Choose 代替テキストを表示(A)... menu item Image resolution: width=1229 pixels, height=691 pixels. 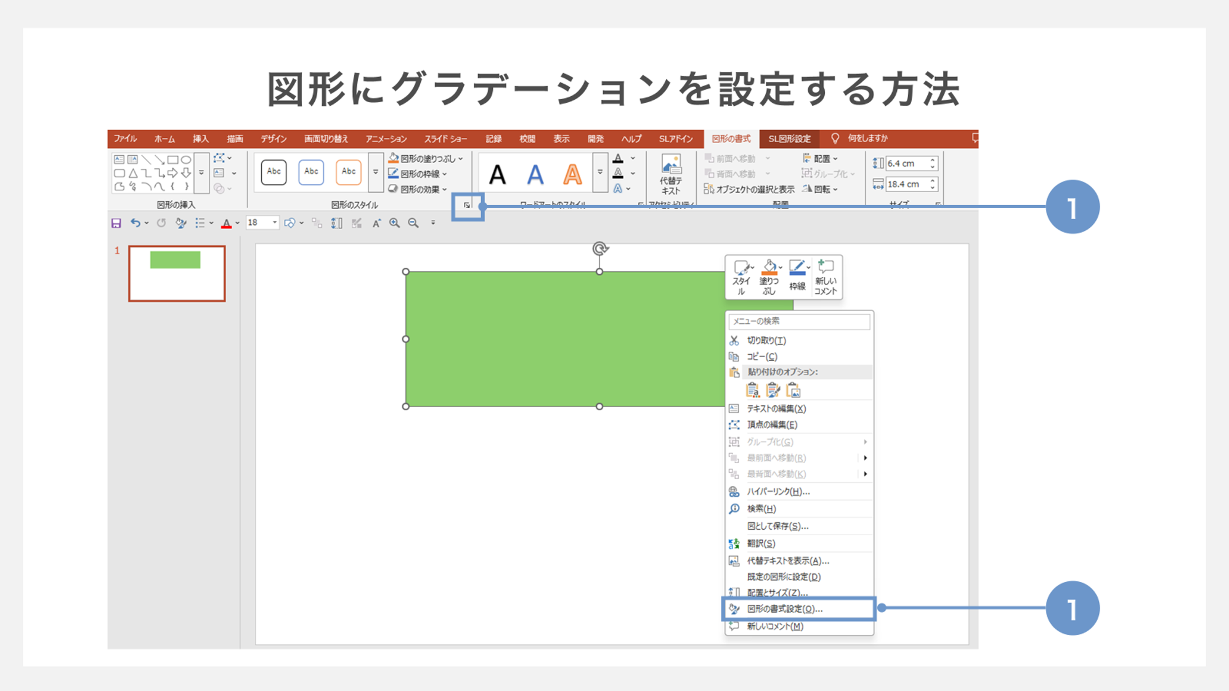(x=799, y=561)
